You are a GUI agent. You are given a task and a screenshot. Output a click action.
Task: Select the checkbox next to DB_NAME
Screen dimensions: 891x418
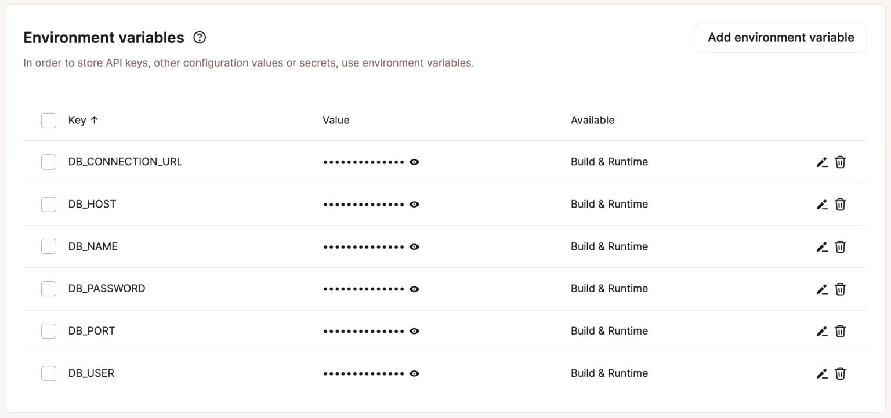[x=49, y=246]
